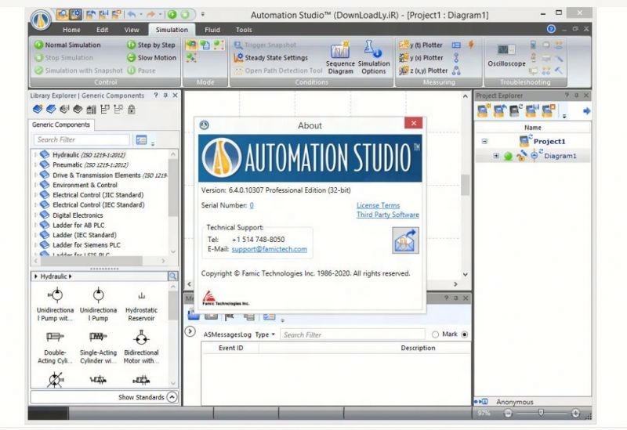Start Step by Step simulation
The height and width of the screenshot is (430, 627).
pos(131,45)
